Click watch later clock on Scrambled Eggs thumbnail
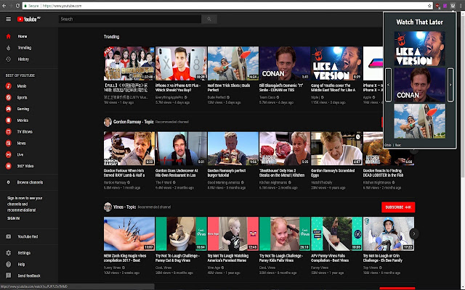This screenshot has width=465, height=290. pos(357,137)
